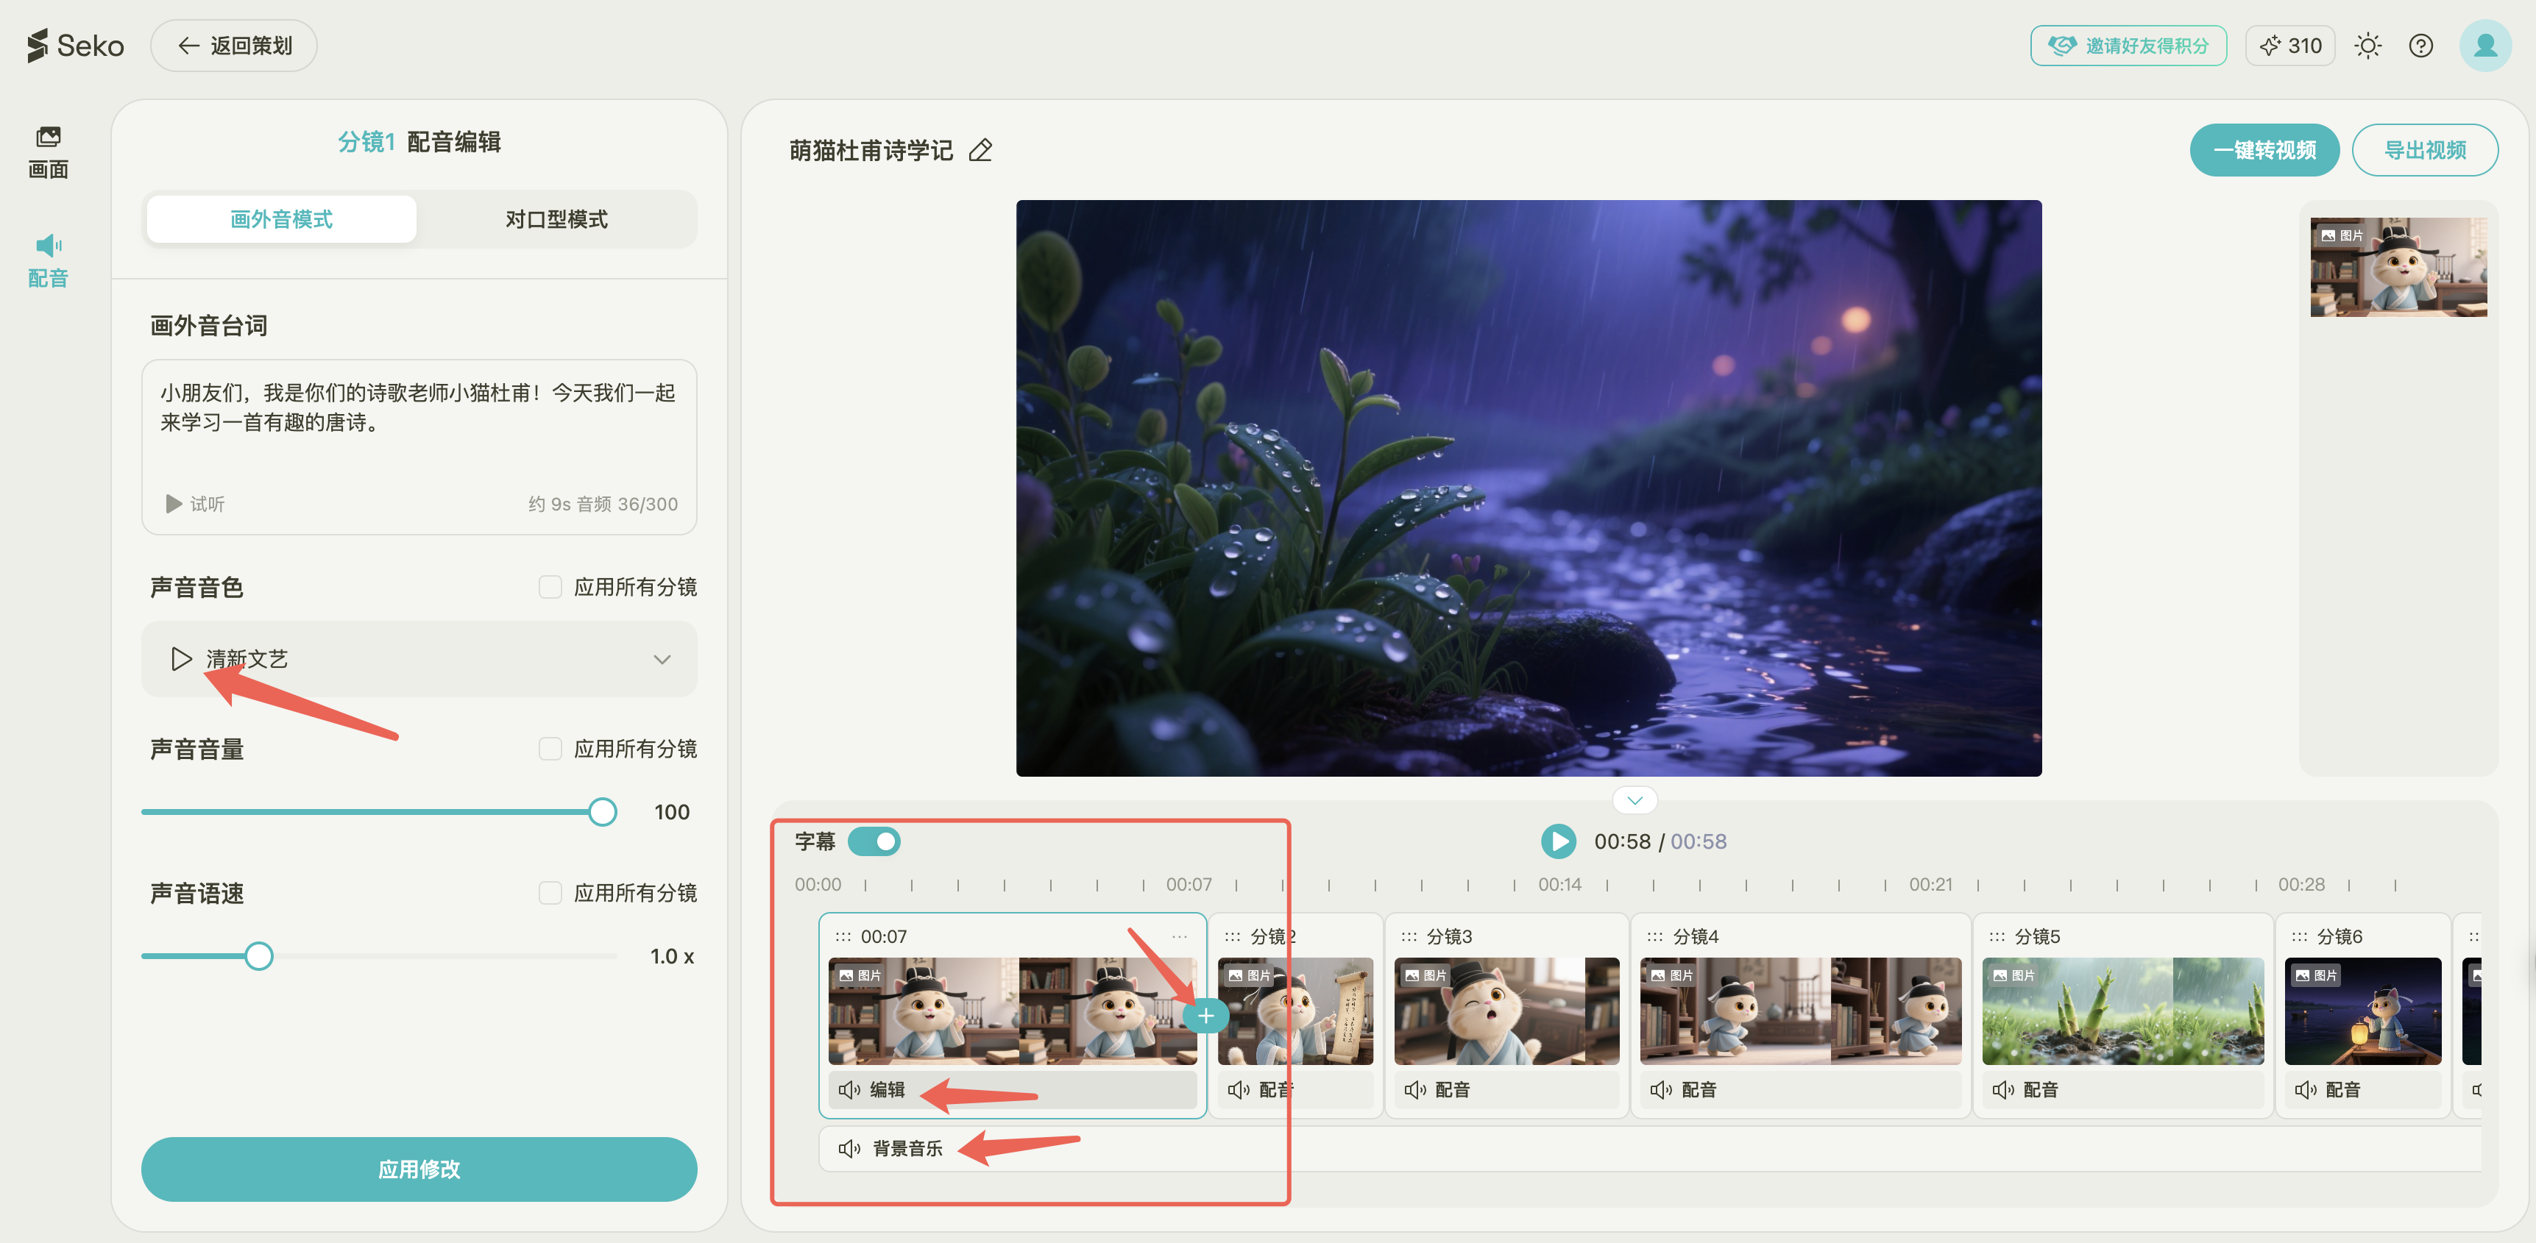The image size is (2536, 1243).
Task: Play 试听 narration preview
Action: point(195,504)
